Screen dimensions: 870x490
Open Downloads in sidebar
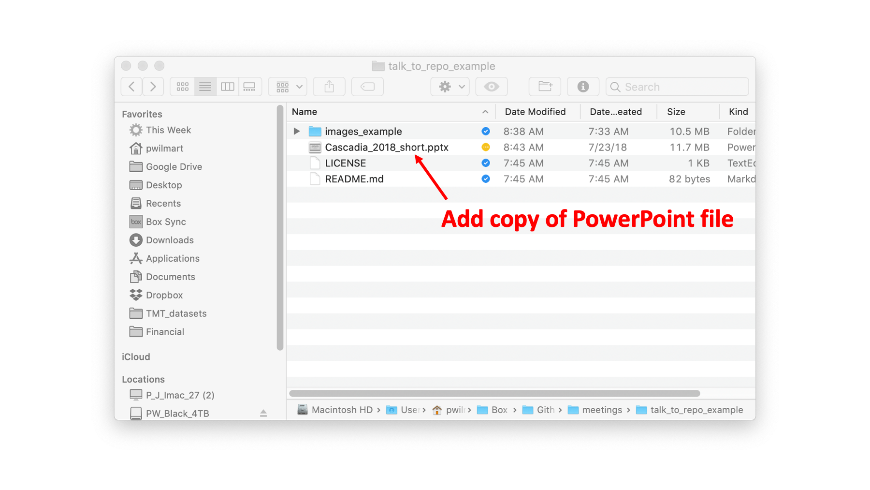tap(161, 240)
